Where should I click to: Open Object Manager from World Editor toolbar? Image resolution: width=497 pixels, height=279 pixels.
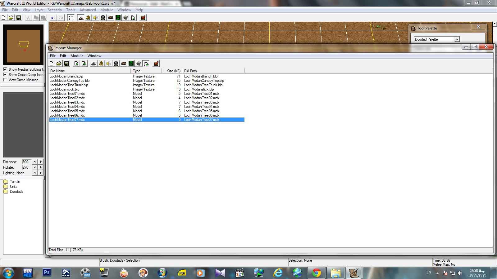pos(125,18)
